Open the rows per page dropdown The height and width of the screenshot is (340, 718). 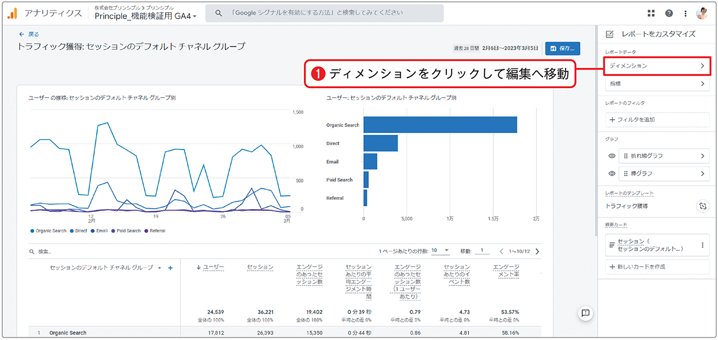[x=441, y=251]
